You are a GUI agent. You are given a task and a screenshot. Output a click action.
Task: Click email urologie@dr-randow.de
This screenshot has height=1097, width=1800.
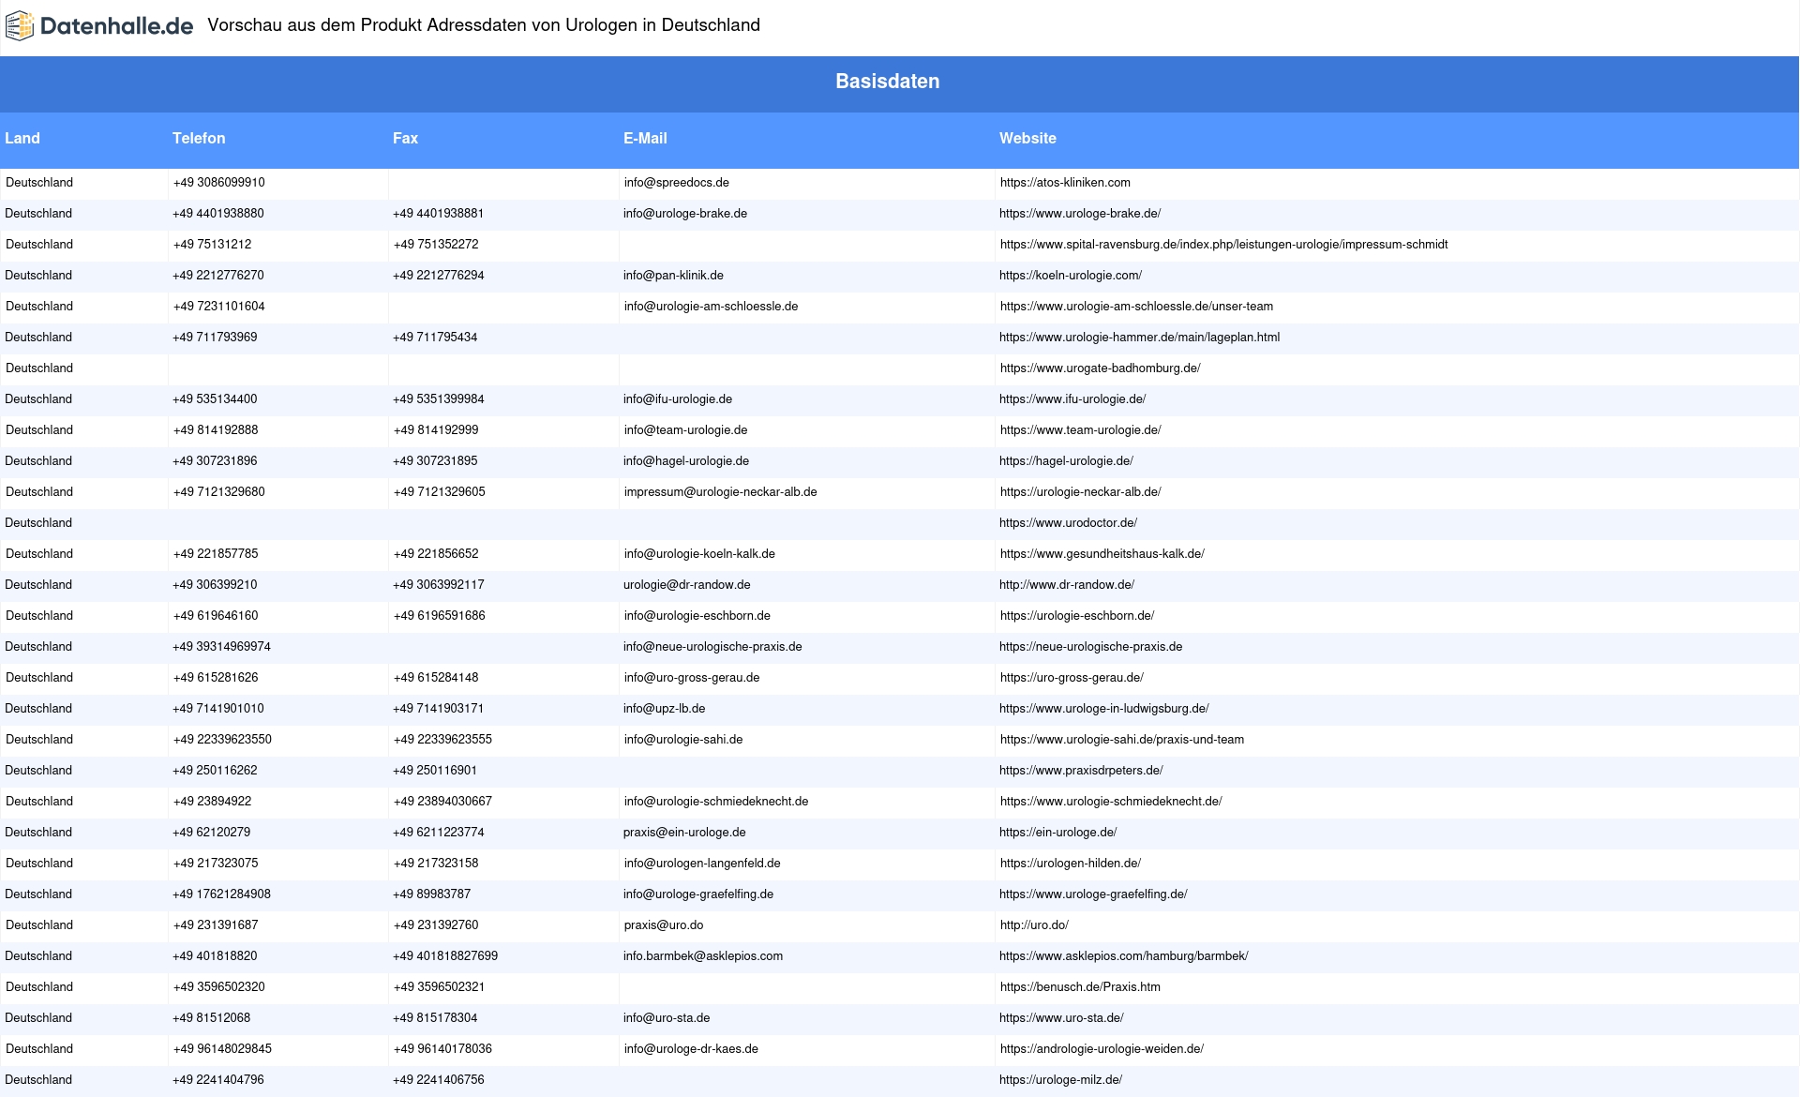point(687,585)
